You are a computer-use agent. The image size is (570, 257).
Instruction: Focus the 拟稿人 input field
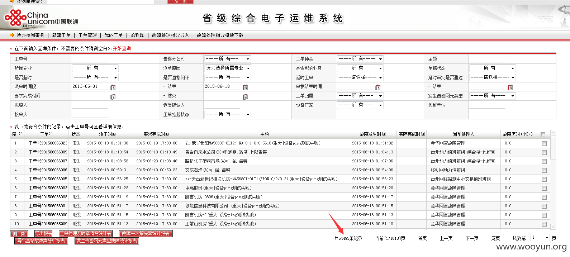[x=90, y=105]
